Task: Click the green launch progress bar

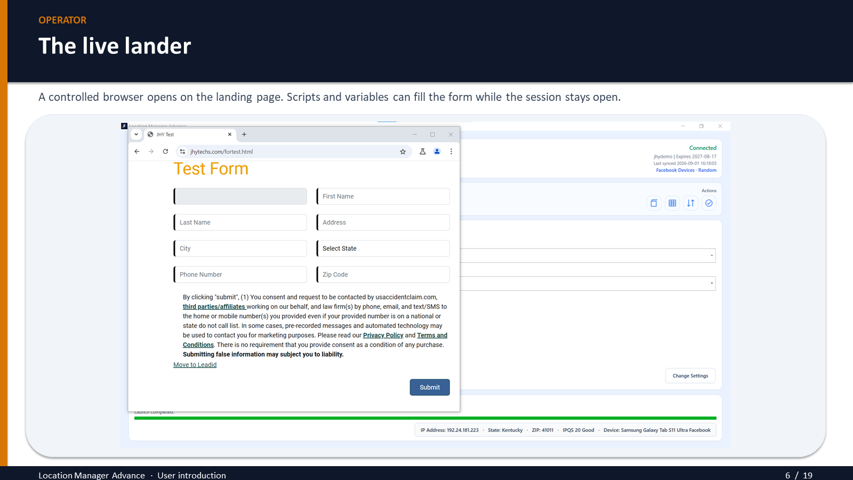Action: [x=425, y=418]
